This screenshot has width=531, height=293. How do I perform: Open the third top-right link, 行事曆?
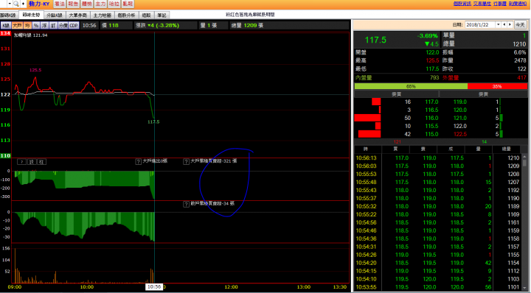pos(499,4)
